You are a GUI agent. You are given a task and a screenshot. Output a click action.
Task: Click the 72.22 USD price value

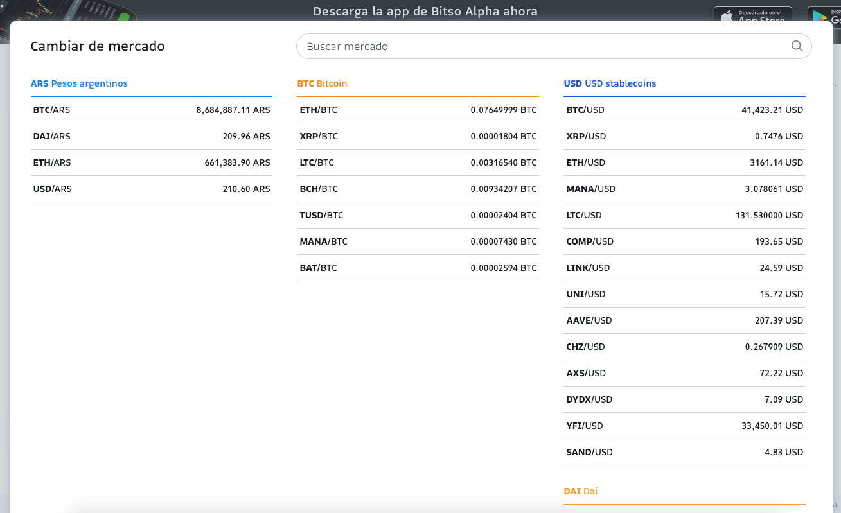click(782, 373)
